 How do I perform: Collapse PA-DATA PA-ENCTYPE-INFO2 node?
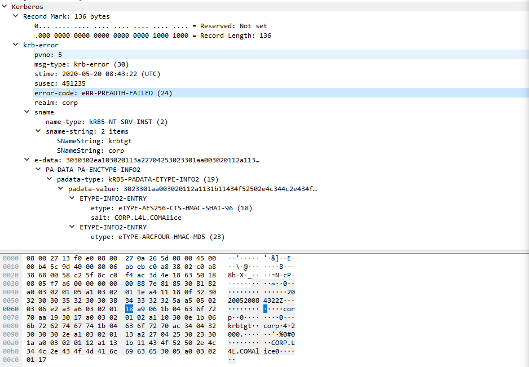coord(38,170)
